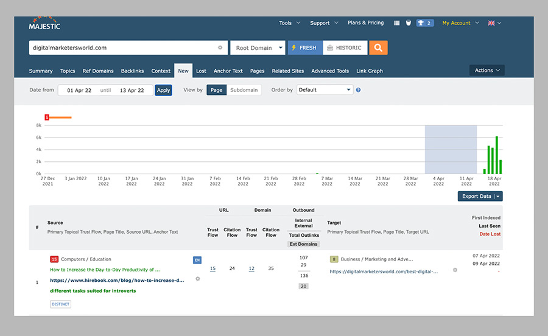The height and width of the screenshot is (336, 548).
Task: Expand the Root Domain dropdown
Action: tap(259, 47)
